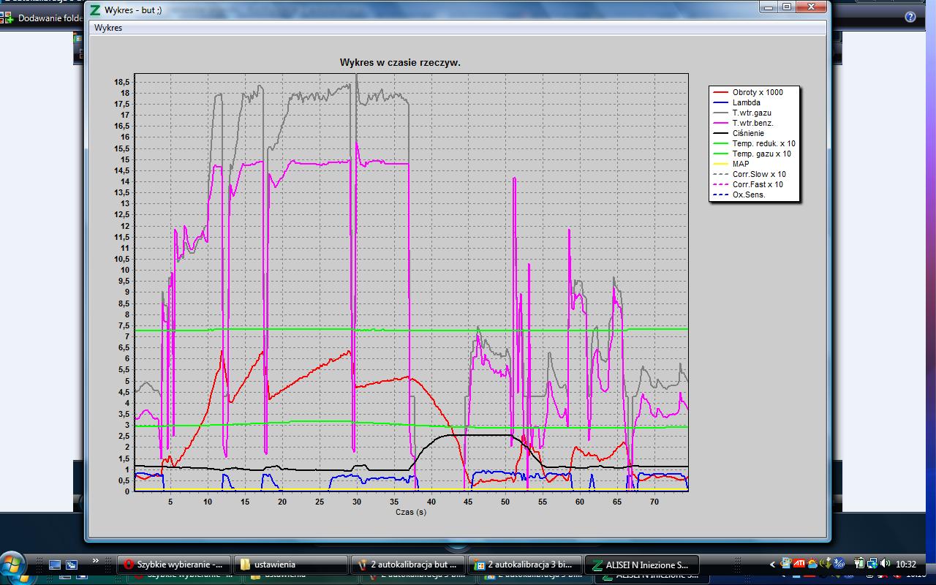936x585 pixels.
Task: Expand hidden tray icons with the arrow
Action: (x=773, y=565)
